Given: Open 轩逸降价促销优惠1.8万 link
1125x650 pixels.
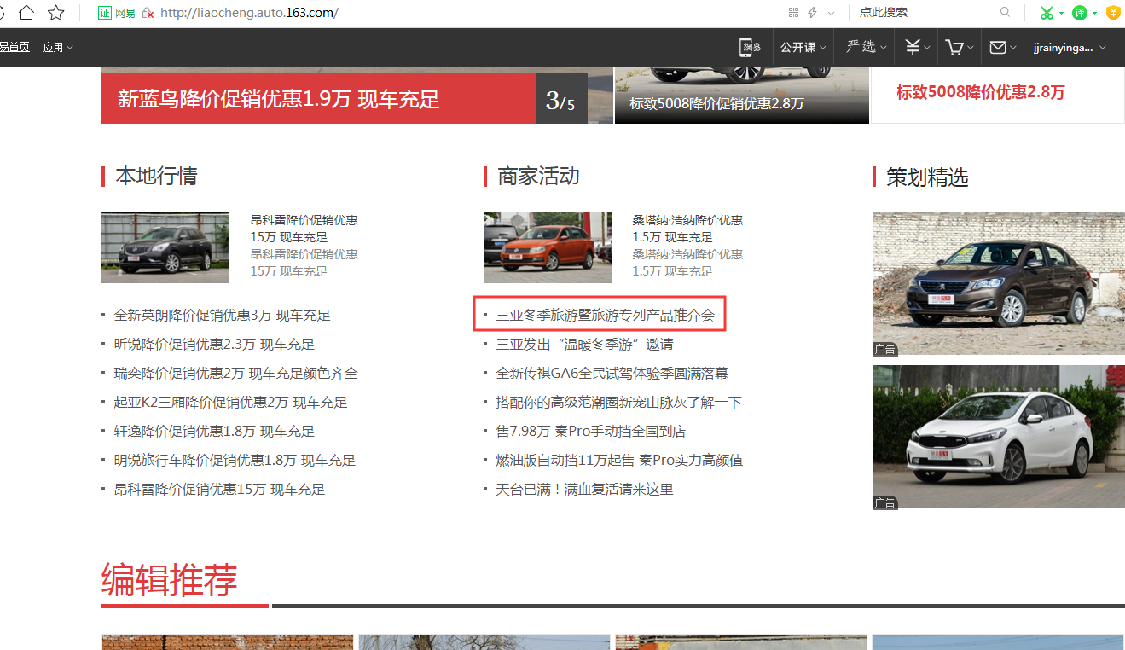Looking at the screenshot, I should [214, 431].
